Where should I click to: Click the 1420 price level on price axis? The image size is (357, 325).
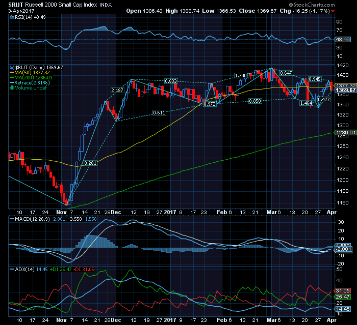343,66
